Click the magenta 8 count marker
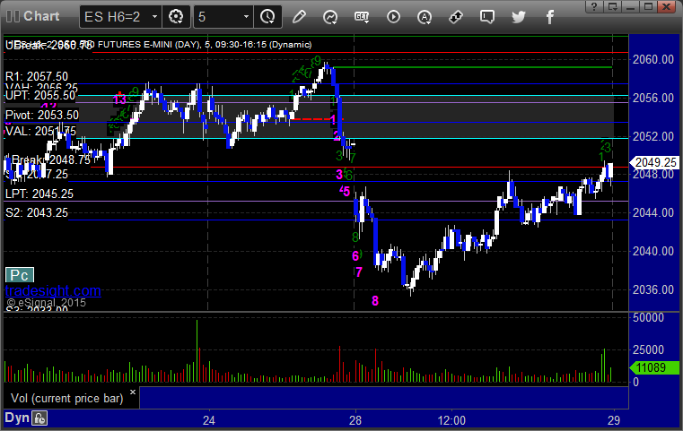This screenshot has height=431, width=683. pos(375,300)
